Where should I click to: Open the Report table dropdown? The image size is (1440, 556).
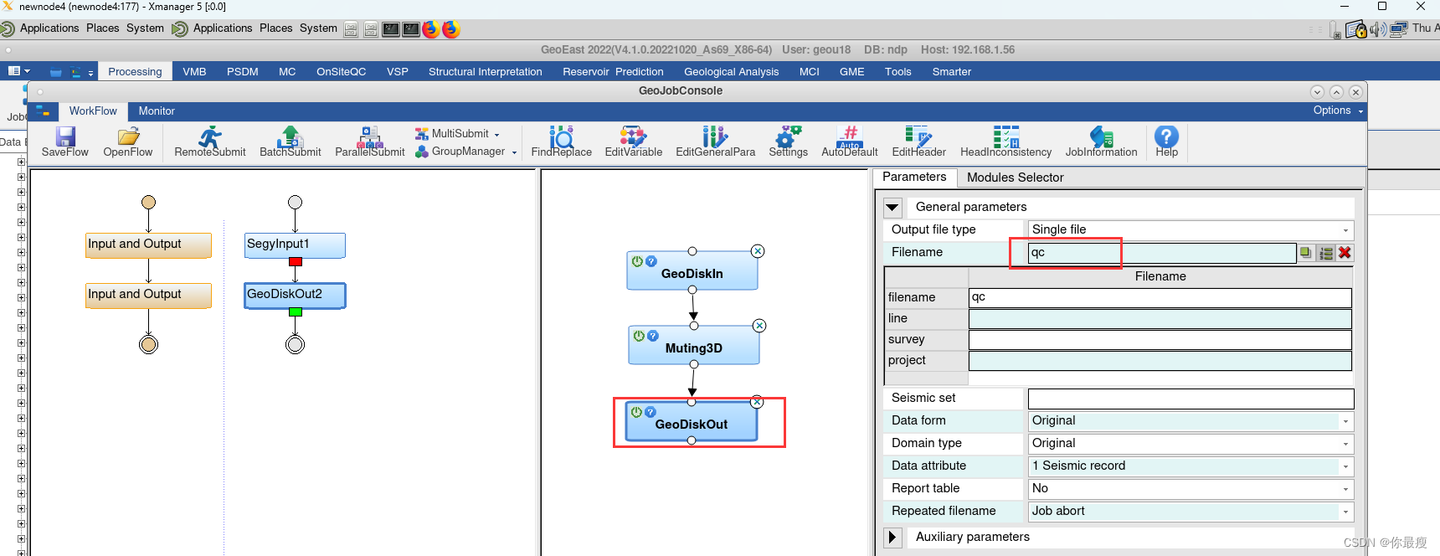(1191, 488)
